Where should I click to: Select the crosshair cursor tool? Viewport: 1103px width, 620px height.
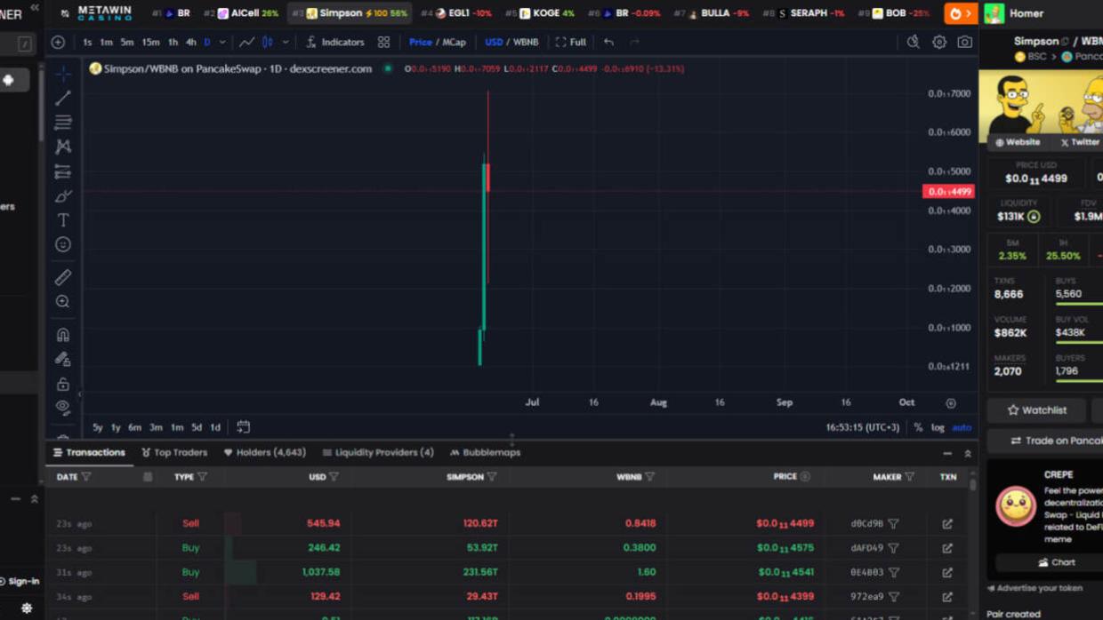[63, 74]
